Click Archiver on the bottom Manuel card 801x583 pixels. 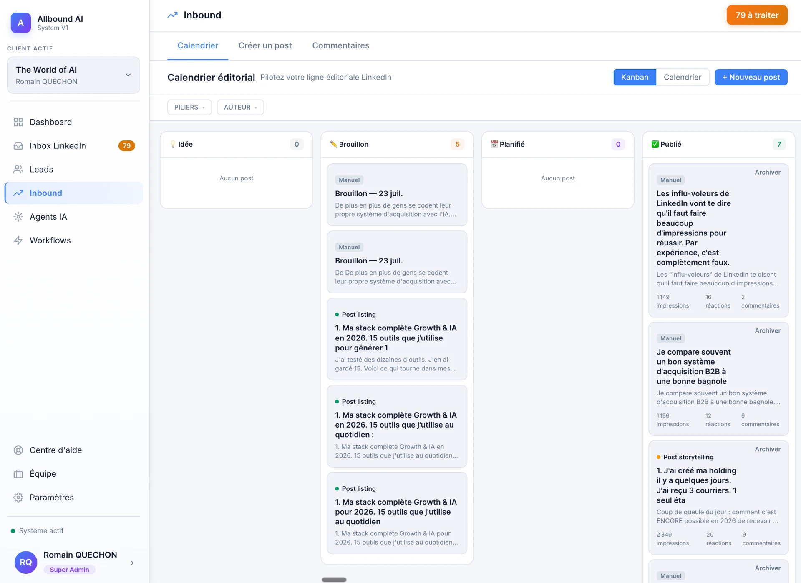[x=767, y=568]
